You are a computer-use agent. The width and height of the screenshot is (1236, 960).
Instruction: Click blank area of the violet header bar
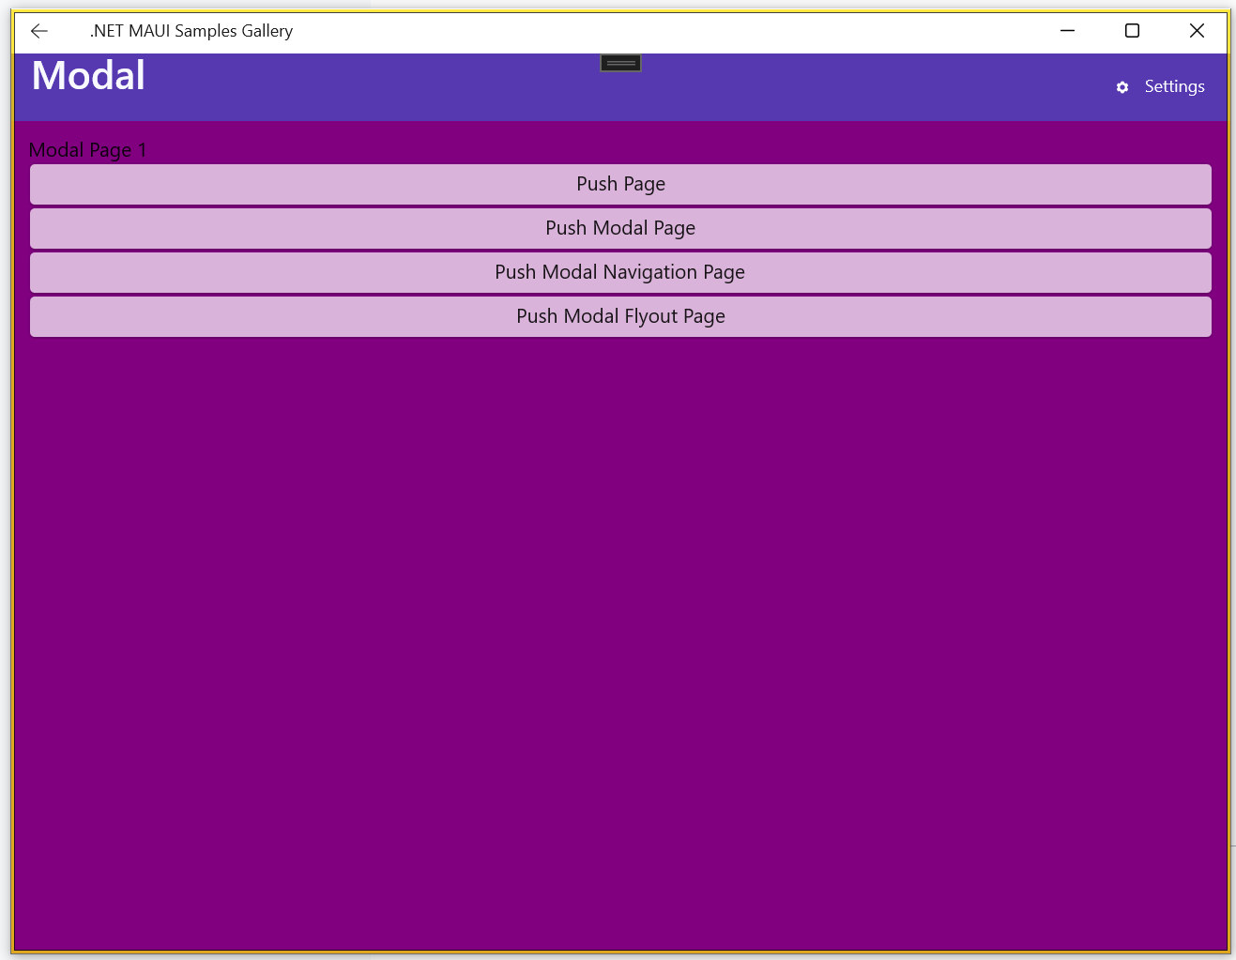845,89
